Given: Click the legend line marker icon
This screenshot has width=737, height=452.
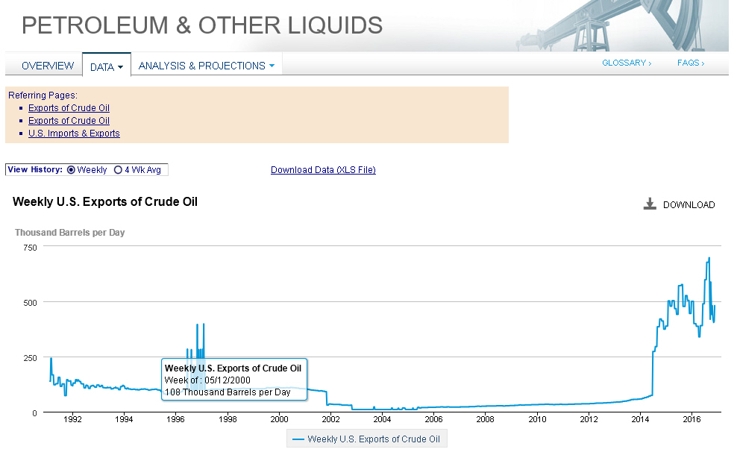Looking at the screenshot, I should pyautogui.click(x=298, y=439).
